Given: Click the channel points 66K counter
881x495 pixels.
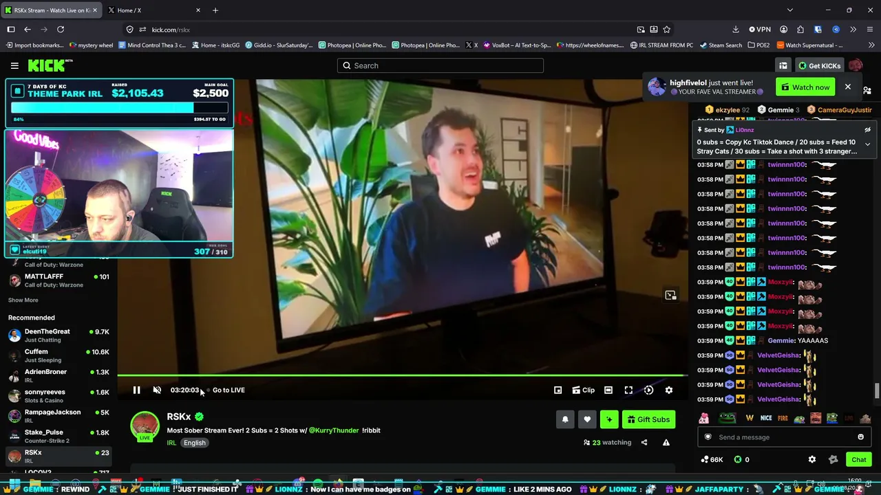Looking at the screenshot, I should pyautogui.click(x=712, y=459).
